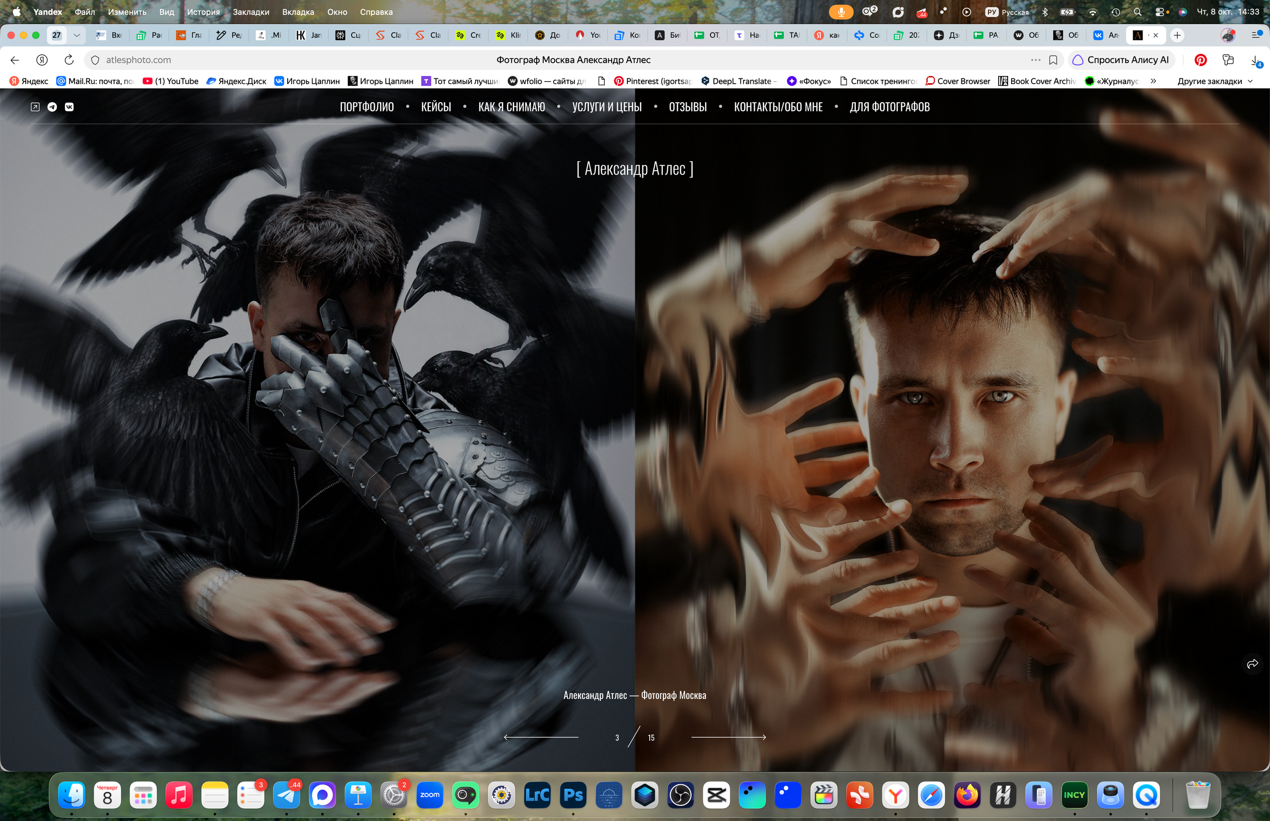Open the Яндекс.Диск bookmark
Screen dimensions: 1270x821
[x=236, y=81]
